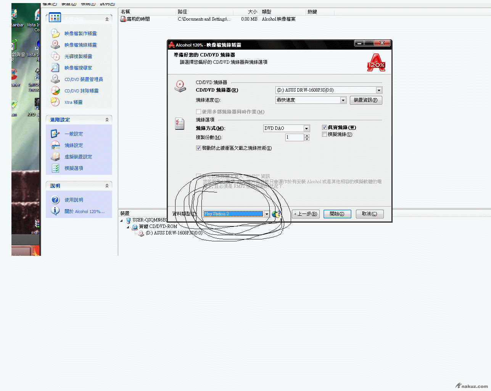Start the CD/DVD 抹除精靈
The image size is (491, 391).
82,91
